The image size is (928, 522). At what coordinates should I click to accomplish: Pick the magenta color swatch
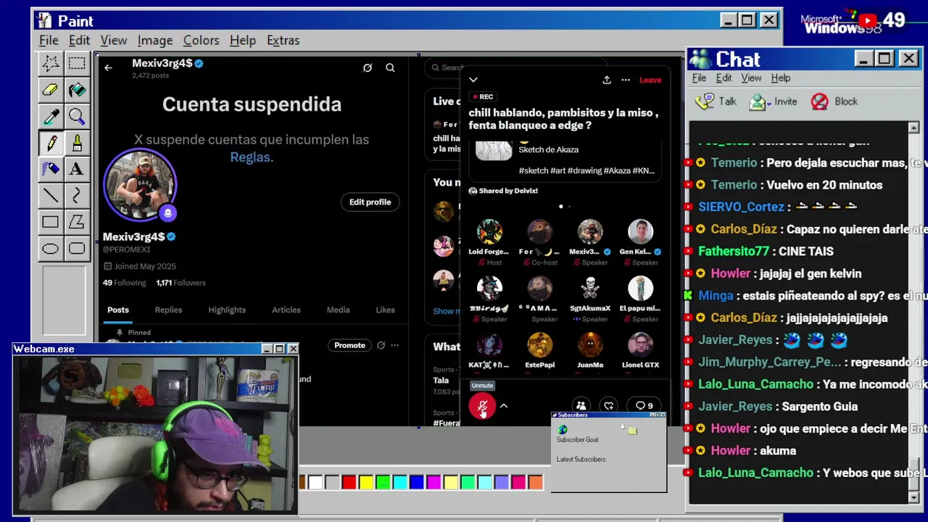(x=433, y=482)
